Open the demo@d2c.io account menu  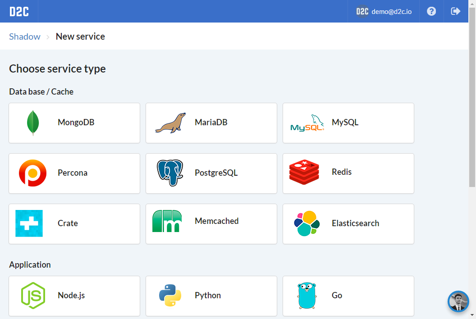click(x=384, y=11)
